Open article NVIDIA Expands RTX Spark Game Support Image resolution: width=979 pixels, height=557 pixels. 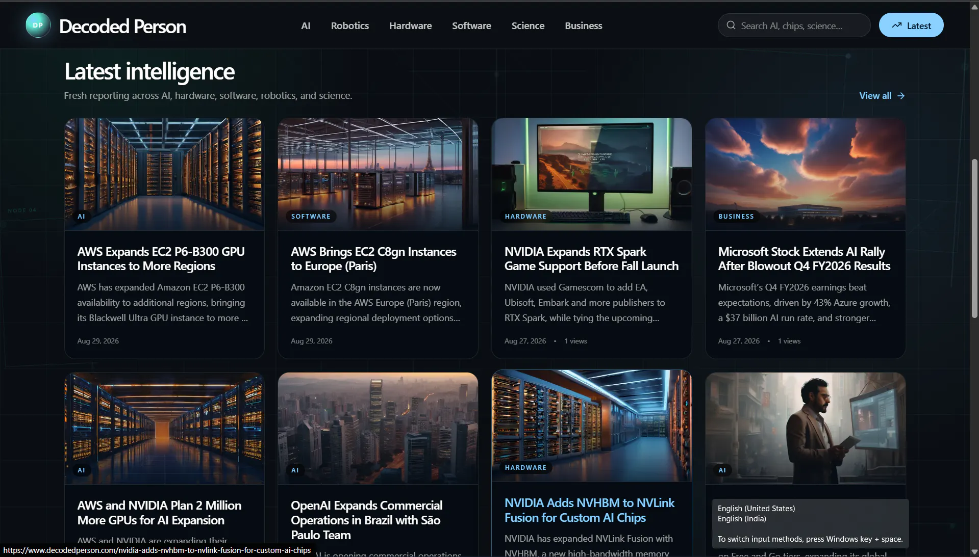(x=591, y=259)
